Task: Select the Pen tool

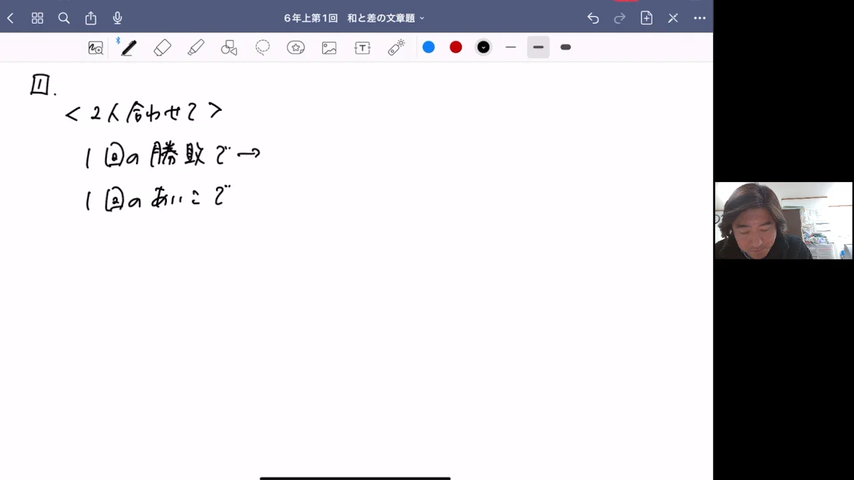Action: pos(128,47)
